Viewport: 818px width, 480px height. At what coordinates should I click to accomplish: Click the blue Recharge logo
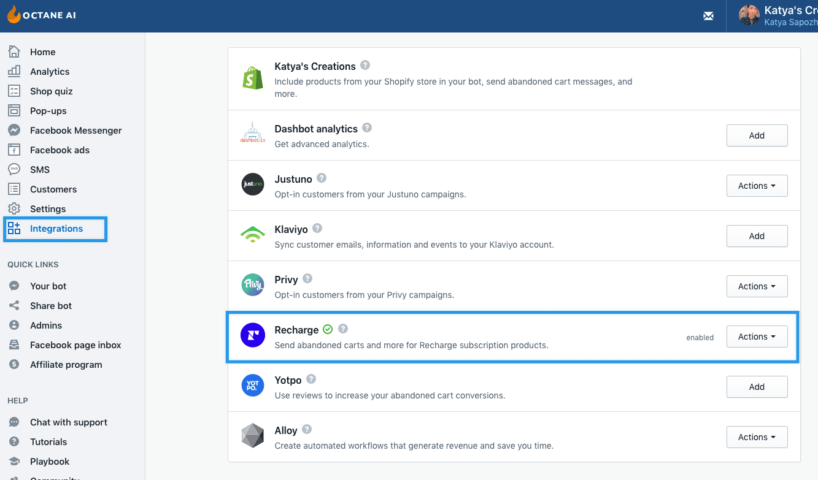pos(253,335)
